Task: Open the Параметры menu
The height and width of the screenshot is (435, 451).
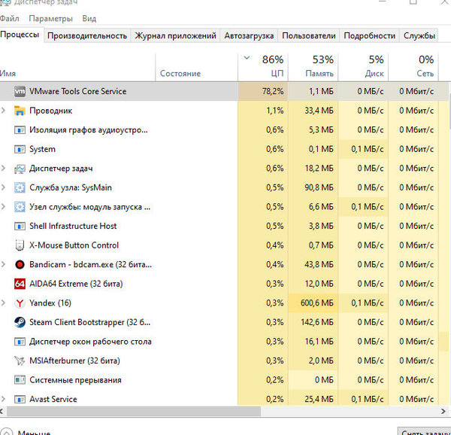Action: click(x=50, y=19)
